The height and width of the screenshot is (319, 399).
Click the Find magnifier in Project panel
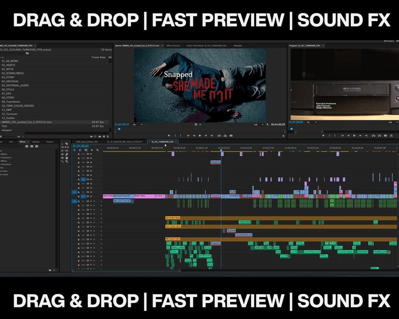pyautogui.click(x=95, y=137)
